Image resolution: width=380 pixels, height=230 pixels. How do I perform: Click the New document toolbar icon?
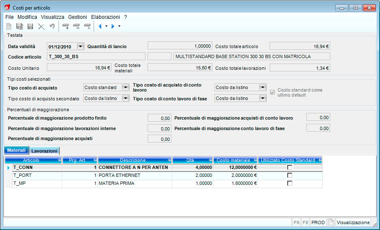[x=9, y=26]
